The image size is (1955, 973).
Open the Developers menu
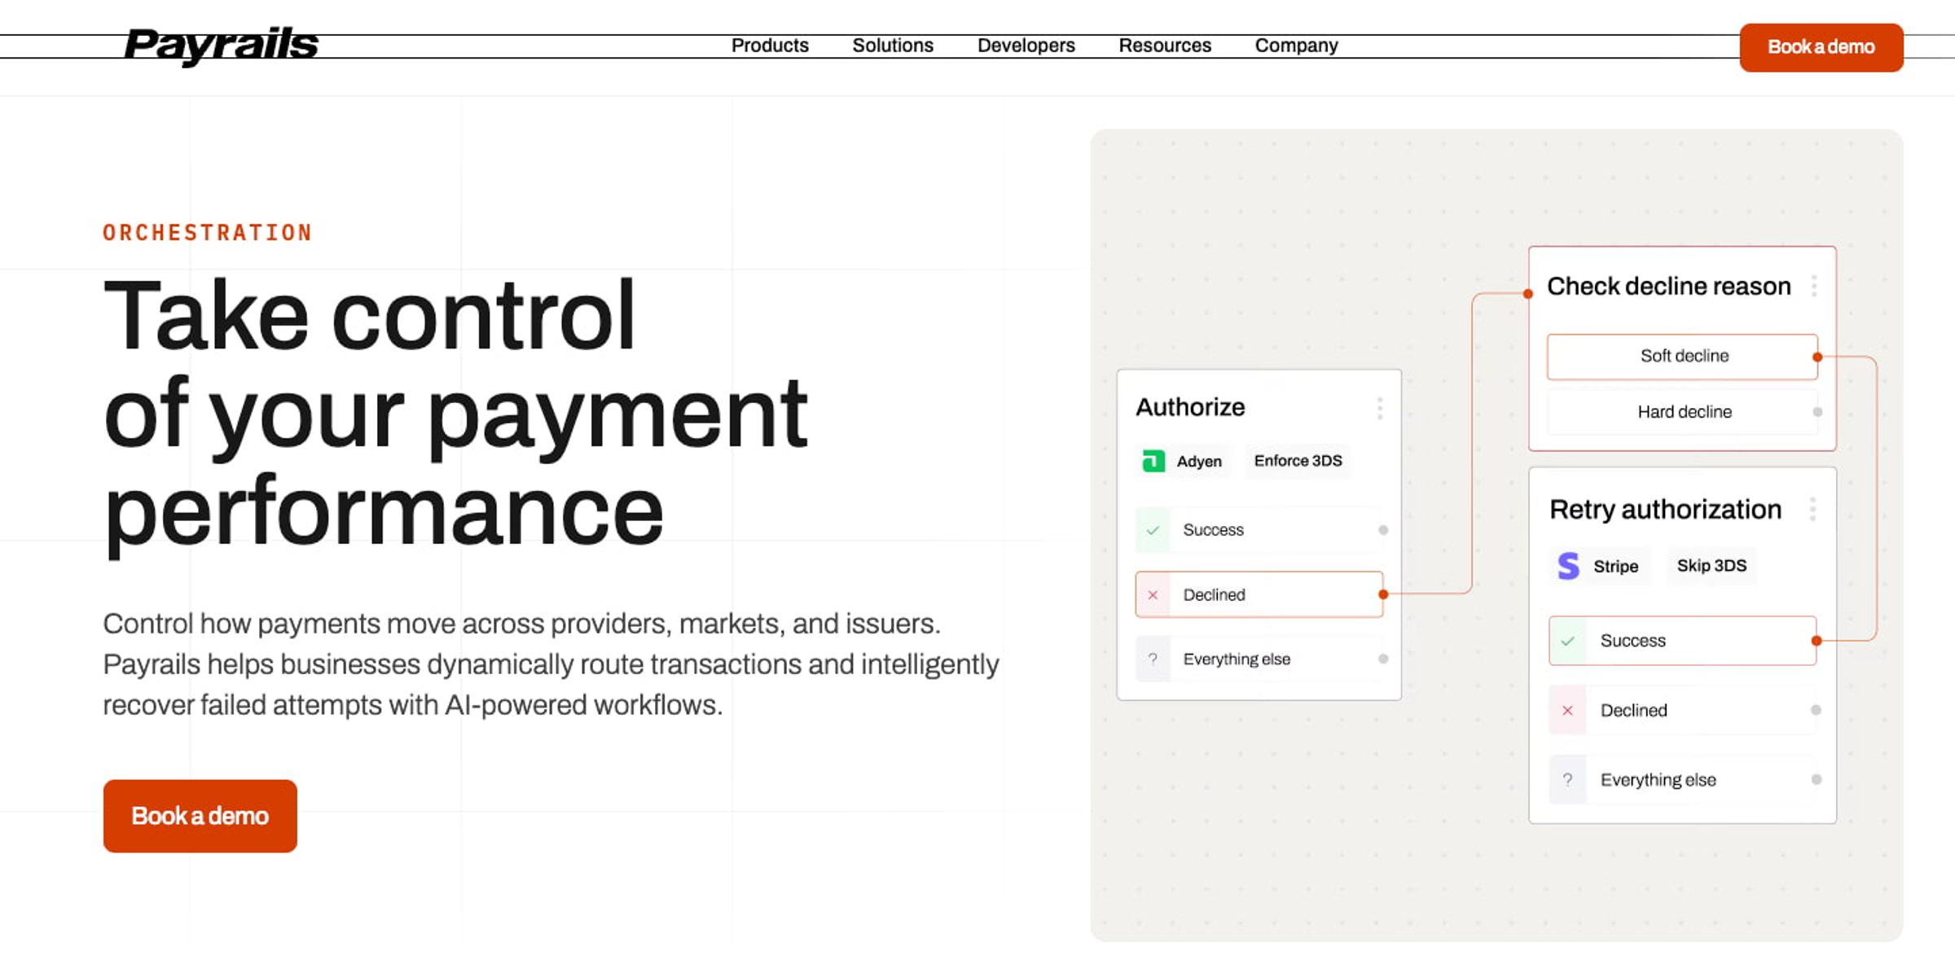click(1026, 46)
